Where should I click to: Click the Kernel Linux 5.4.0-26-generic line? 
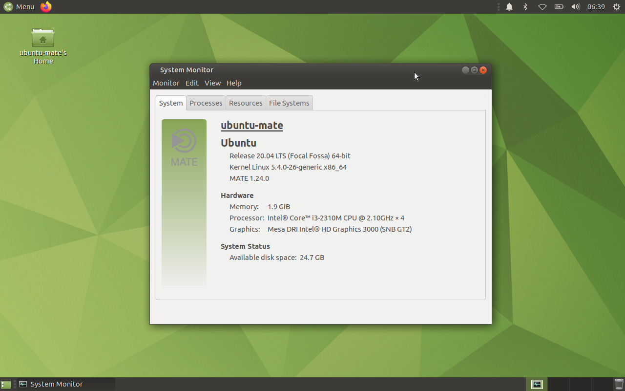(x=288, y=167)
